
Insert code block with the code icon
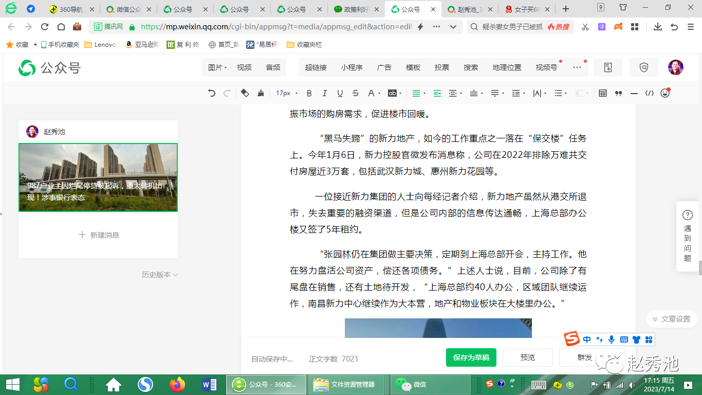(650, 93)
